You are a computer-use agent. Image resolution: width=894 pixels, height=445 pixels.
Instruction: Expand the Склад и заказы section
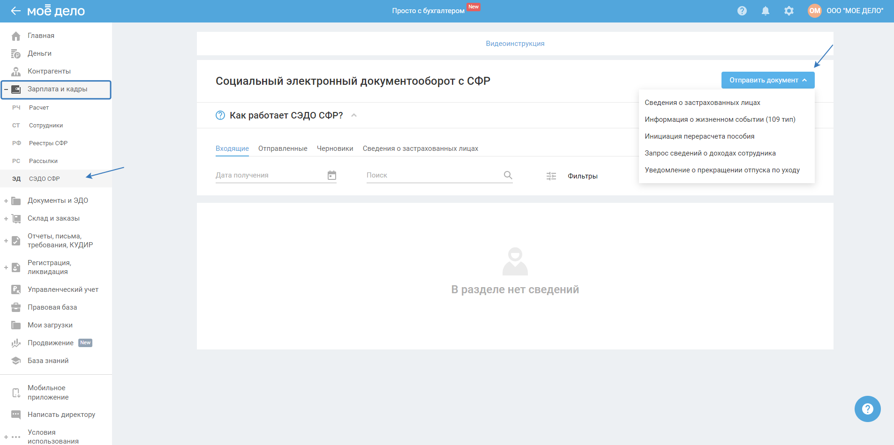point(6,218)
